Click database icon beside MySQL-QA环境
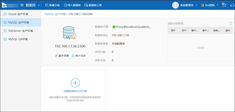Screen dimensions: 235x112 pos(5,39)
